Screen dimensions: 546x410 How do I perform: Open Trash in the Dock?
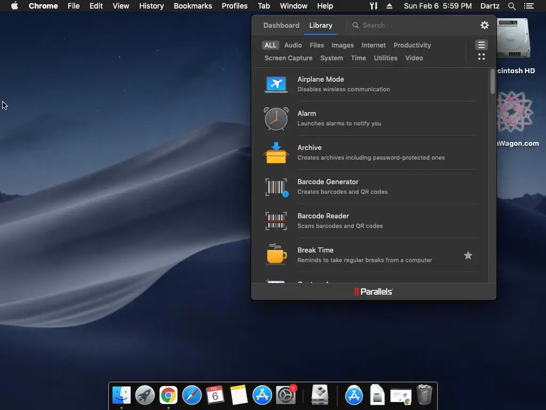[x=424, y=395]
